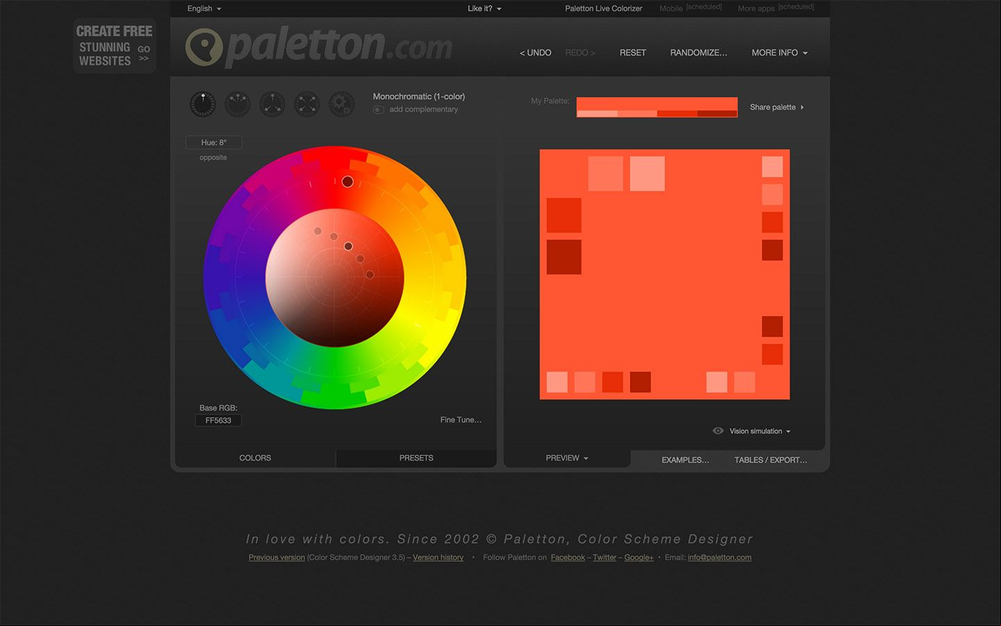Click the Monochromatic (1-color) label
This screenshot has width=1001, height=626.
(x=419, y=97)
